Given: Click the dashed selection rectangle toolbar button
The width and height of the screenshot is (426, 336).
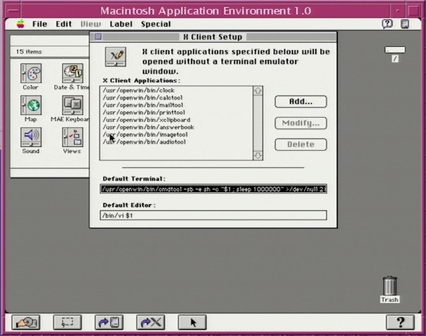Looking at the screenshot, I should pos(67,323).
